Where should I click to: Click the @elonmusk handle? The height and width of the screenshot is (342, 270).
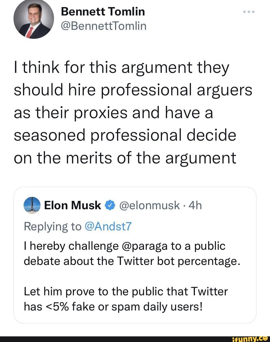[150, 206]
